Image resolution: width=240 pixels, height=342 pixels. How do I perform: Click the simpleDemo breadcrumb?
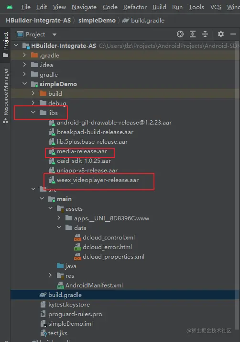coord(97,21)
